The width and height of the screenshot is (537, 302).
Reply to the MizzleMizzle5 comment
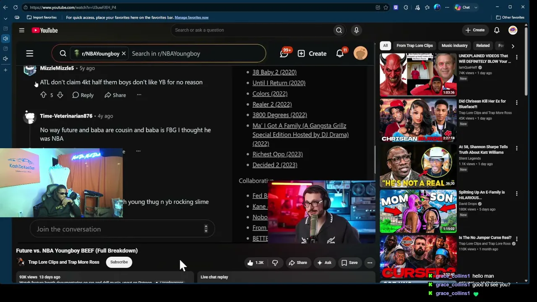click(x=83, y=95)
